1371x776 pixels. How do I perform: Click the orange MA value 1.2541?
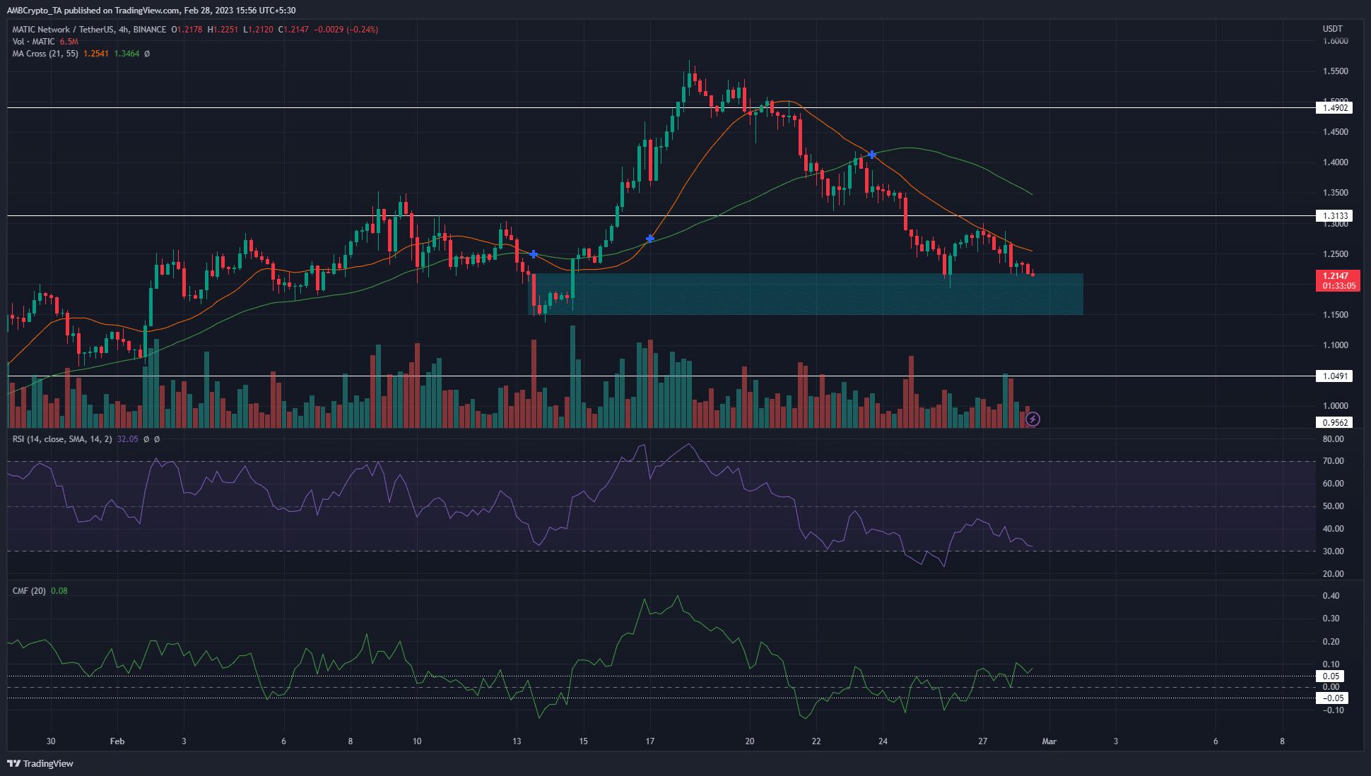[x=96, y=54]
